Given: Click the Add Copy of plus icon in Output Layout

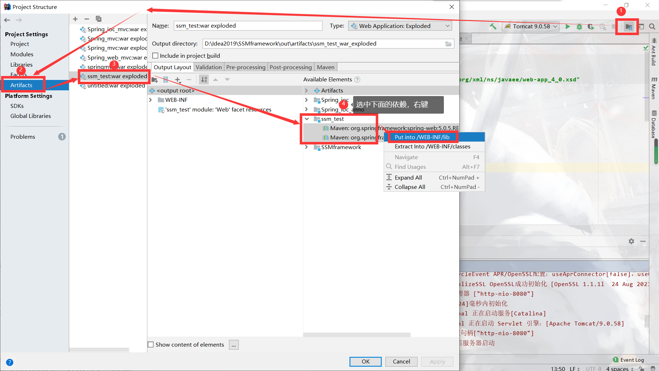Looking at the screenshot, I should [178, 80].
